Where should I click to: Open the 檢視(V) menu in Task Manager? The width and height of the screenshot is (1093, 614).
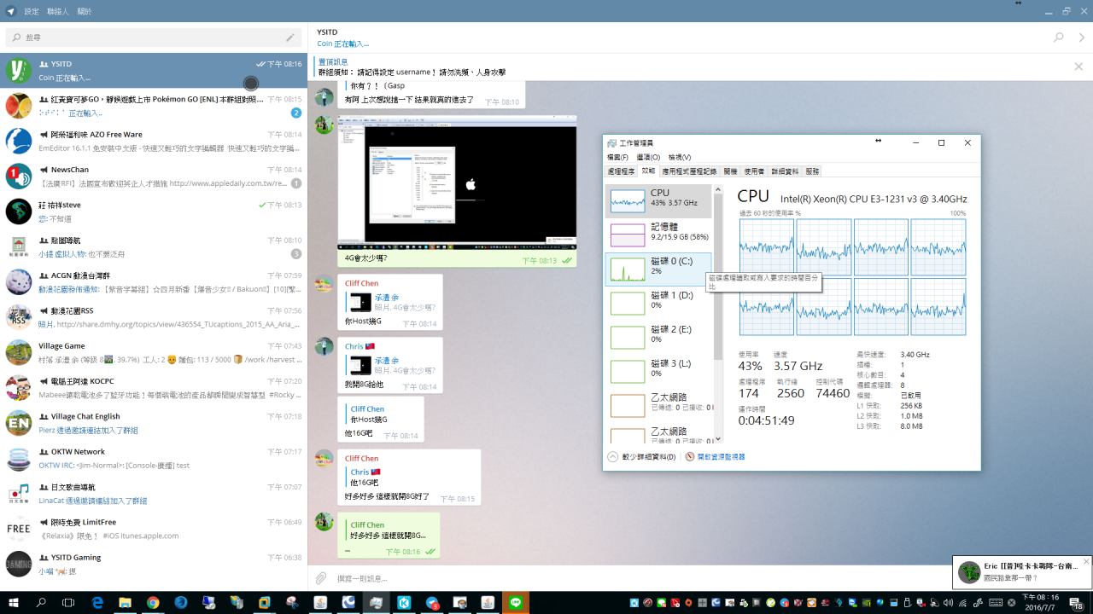pyautogui.click(x=680, y=157)
